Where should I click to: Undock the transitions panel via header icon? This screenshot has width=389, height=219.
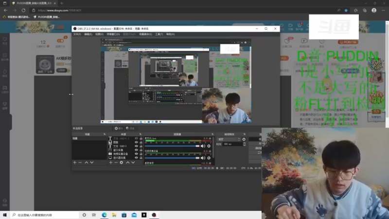pyautogui.click(x=245, y=134)
